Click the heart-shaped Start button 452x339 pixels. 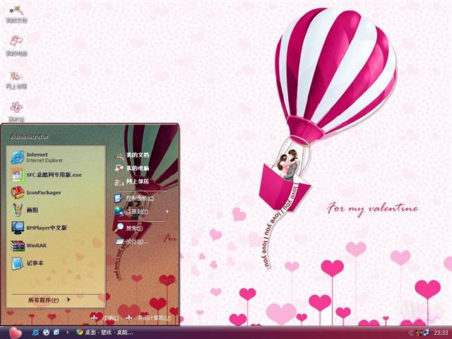pos(14,331)
